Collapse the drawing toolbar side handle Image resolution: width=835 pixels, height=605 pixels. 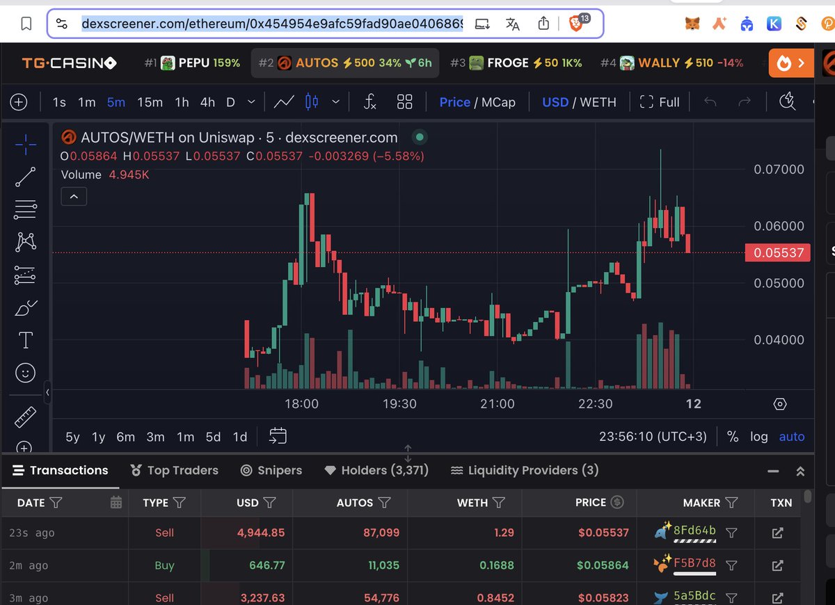47,393
